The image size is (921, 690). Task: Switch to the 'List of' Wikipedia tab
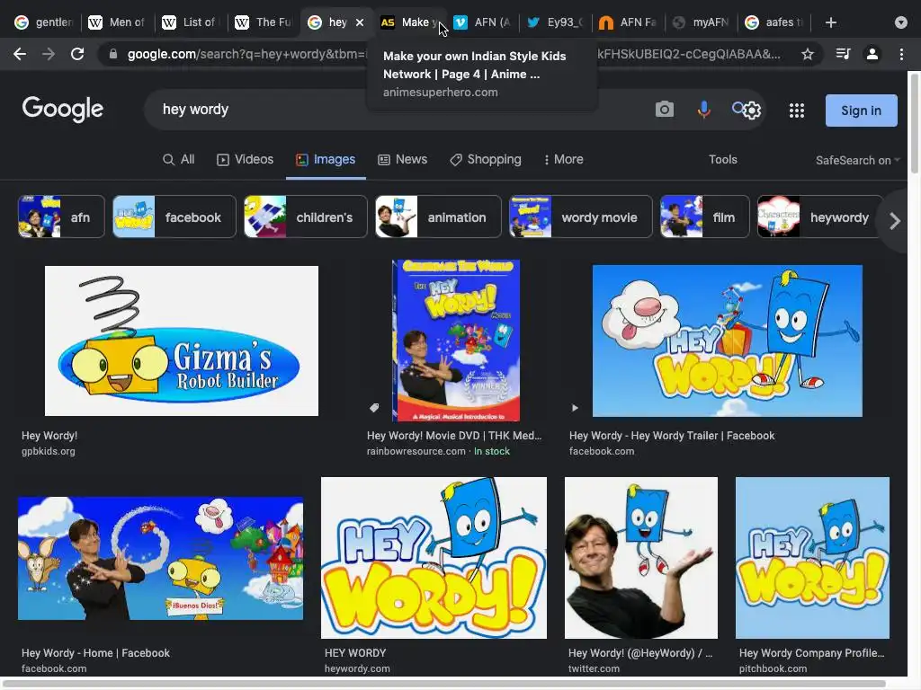[189, 22]
